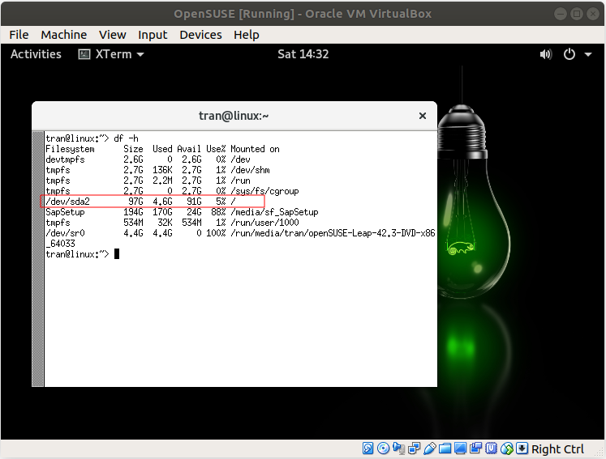Click the /media/sf_SapSetup mount path
Screen dimensions: 606x459
click(274, 212)
